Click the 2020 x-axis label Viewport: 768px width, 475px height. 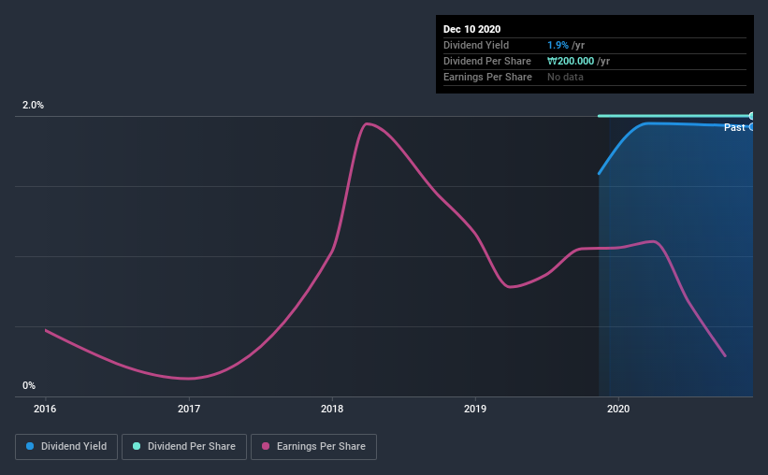pos(618,409)
